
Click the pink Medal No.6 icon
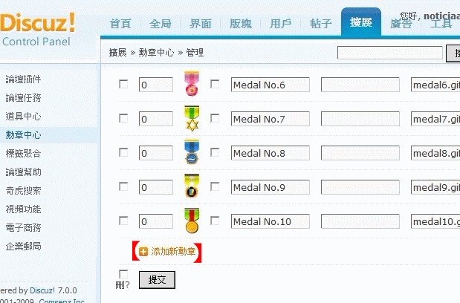[x=192, y=84]
